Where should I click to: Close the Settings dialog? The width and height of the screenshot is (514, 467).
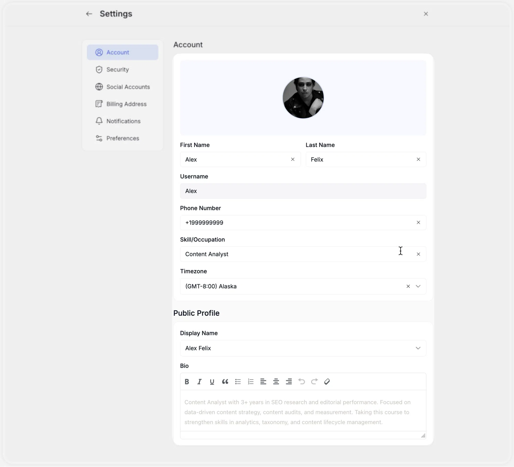(x=426, y=14)
